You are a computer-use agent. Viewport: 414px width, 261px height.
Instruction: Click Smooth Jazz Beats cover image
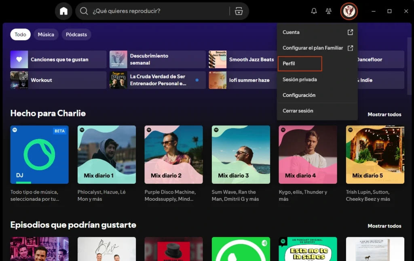218,59
